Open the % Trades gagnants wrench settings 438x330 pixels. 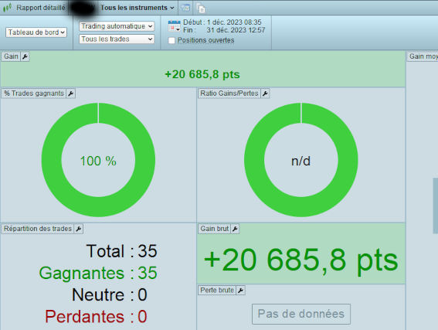[70, 94]
